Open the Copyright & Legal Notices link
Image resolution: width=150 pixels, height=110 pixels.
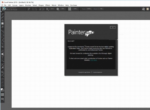(x=84, y=72)
